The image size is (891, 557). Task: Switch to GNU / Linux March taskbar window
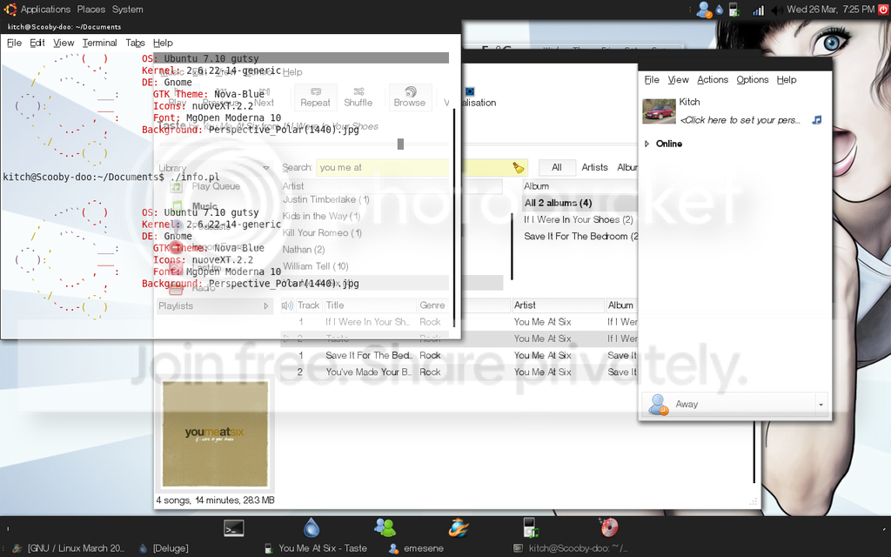[68, 548]
